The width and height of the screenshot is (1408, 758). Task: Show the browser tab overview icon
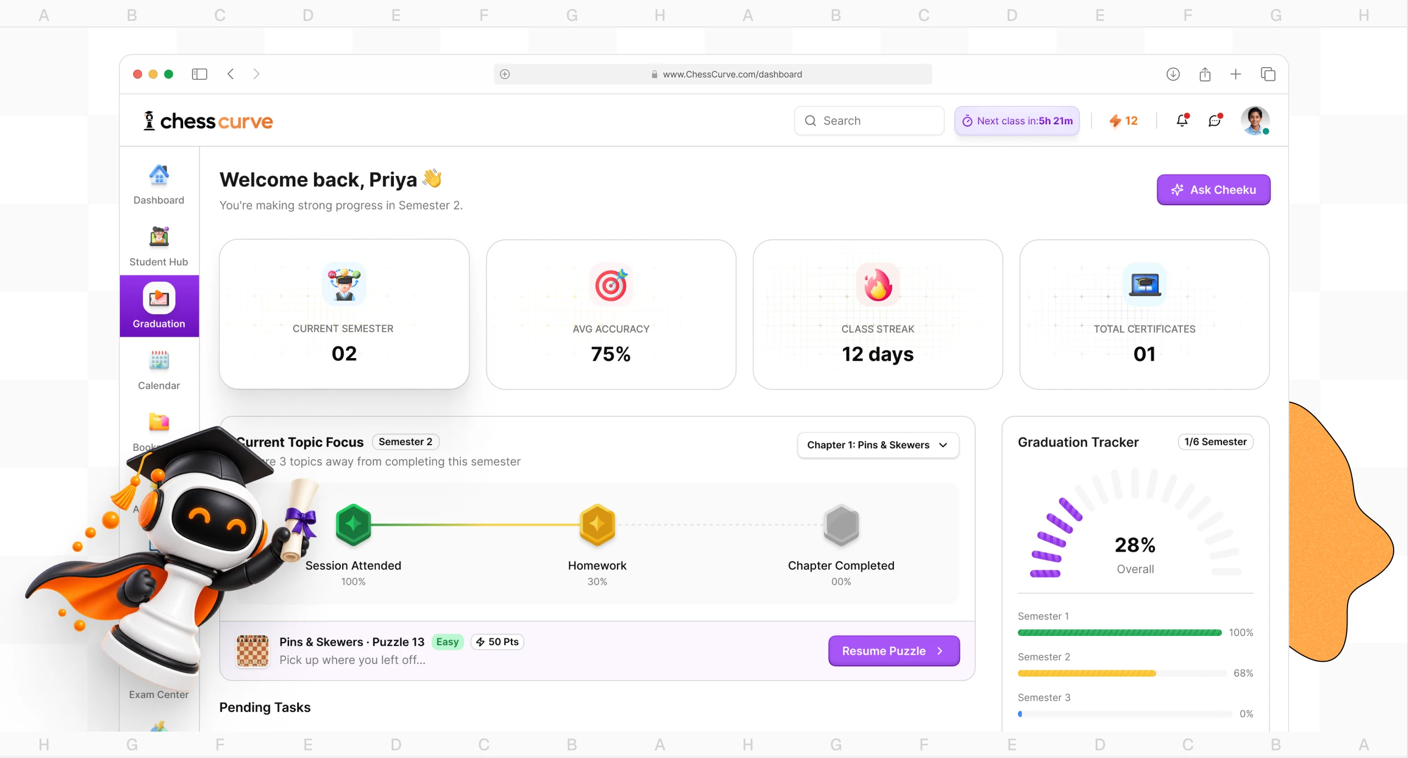pyautogui.click(x=1268, y=74)
